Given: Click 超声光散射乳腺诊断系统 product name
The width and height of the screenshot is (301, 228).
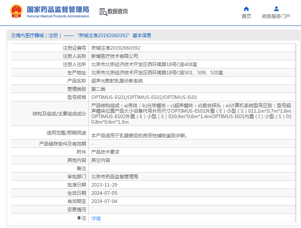Looking at the screenshot, I should [117, 81].
